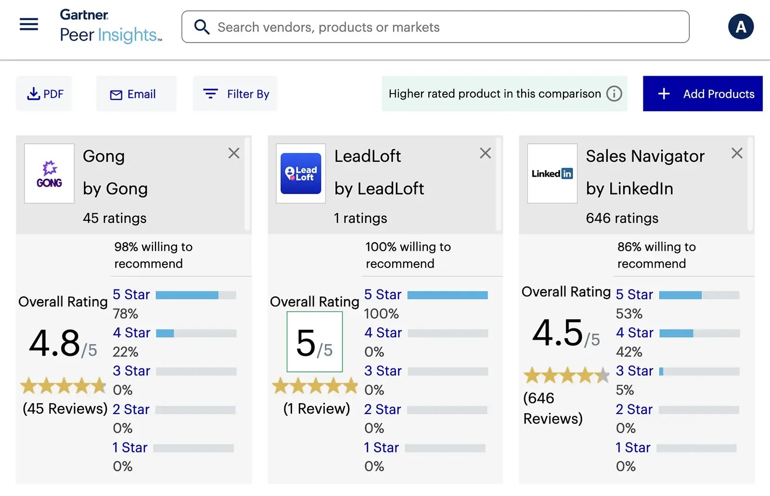
Task: Click the Gong product title
Action: [103, 156]
